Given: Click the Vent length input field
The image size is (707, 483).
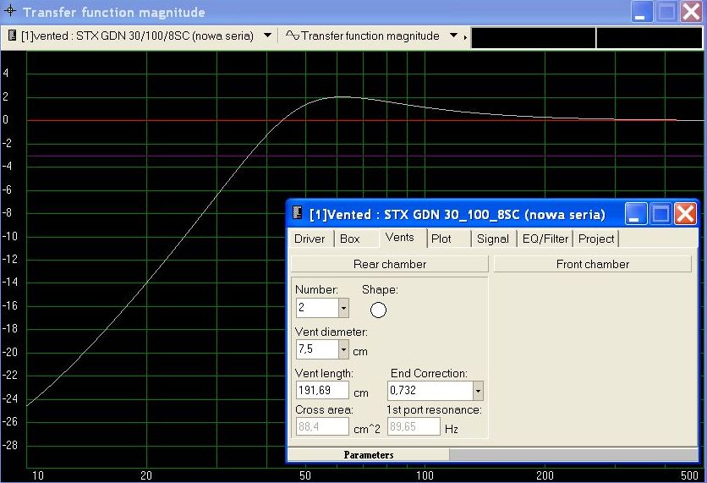Looking at the screenshot, I should click(322, 391).
